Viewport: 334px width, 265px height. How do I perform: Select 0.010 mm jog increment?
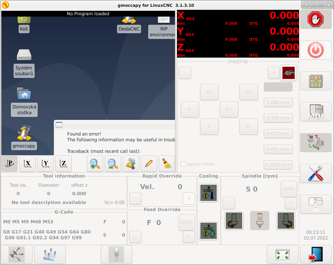coord(278,134)
